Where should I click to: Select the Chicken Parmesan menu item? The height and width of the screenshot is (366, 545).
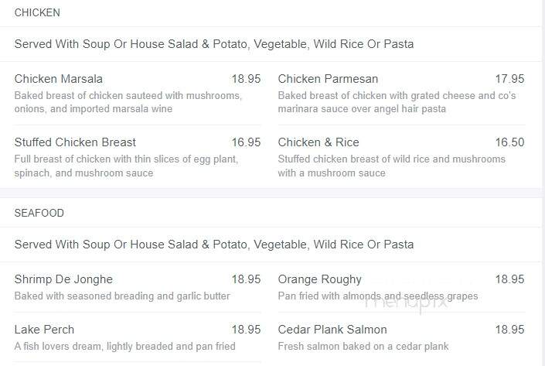328,79
